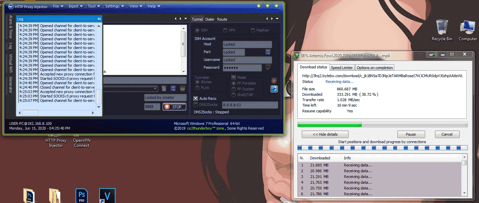Click the IDM icon in the download window title bar
Viewport: 479px width, 203px height.
pyautogui.click(x=297, y=56)
